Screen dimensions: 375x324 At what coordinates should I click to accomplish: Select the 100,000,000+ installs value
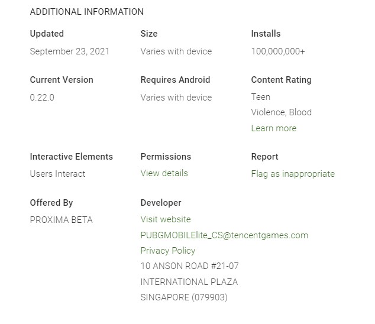tap(278, 51)
